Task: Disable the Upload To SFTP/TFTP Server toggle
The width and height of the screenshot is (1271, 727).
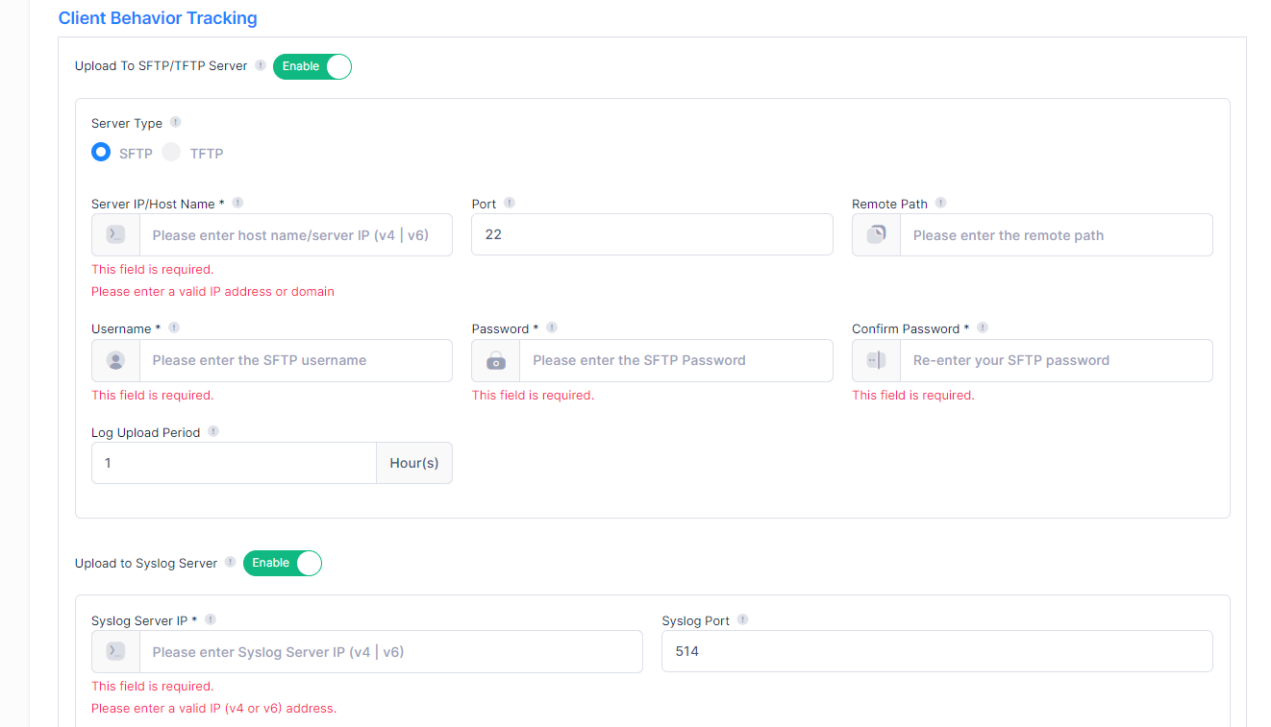Action: 312,66
